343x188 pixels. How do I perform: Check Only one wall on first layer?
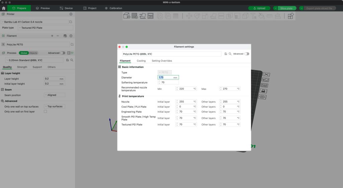click(x=46, y=112)
